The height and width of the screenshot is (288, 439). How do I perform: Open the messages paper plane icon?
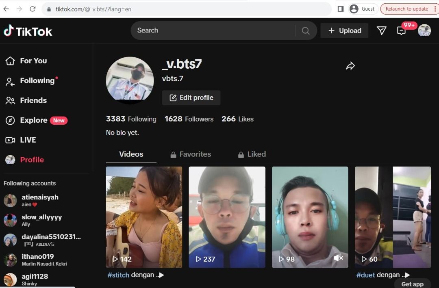tap(381, 31)
